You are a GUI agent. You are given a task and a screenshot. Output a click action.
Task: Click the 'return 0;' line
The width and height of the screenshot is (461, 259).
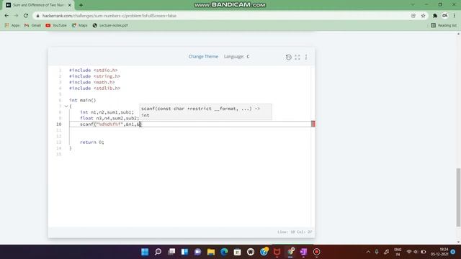[x=92, y=142]
